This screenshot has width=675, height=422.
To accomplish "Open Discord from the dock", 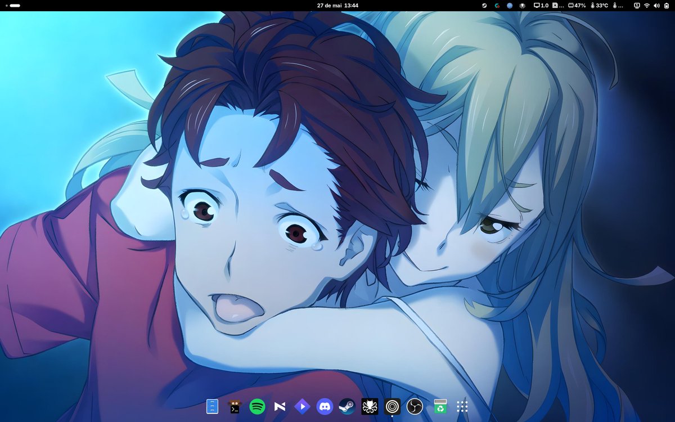I will click(x=325, y=406).
